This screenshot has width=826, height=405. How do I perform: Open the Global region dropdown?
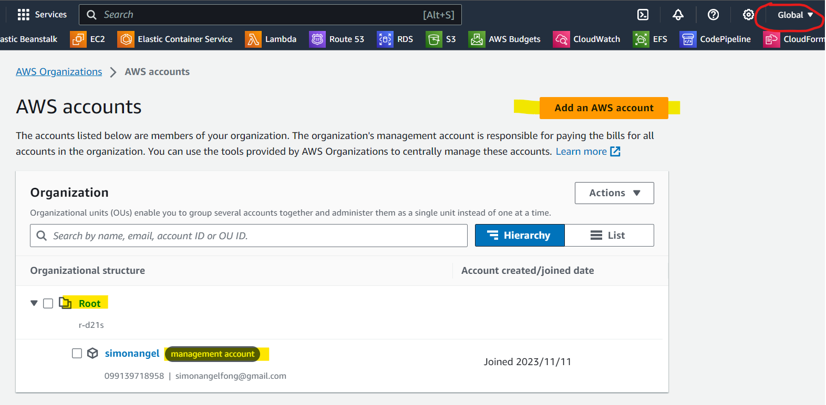[x=795, y=15]
